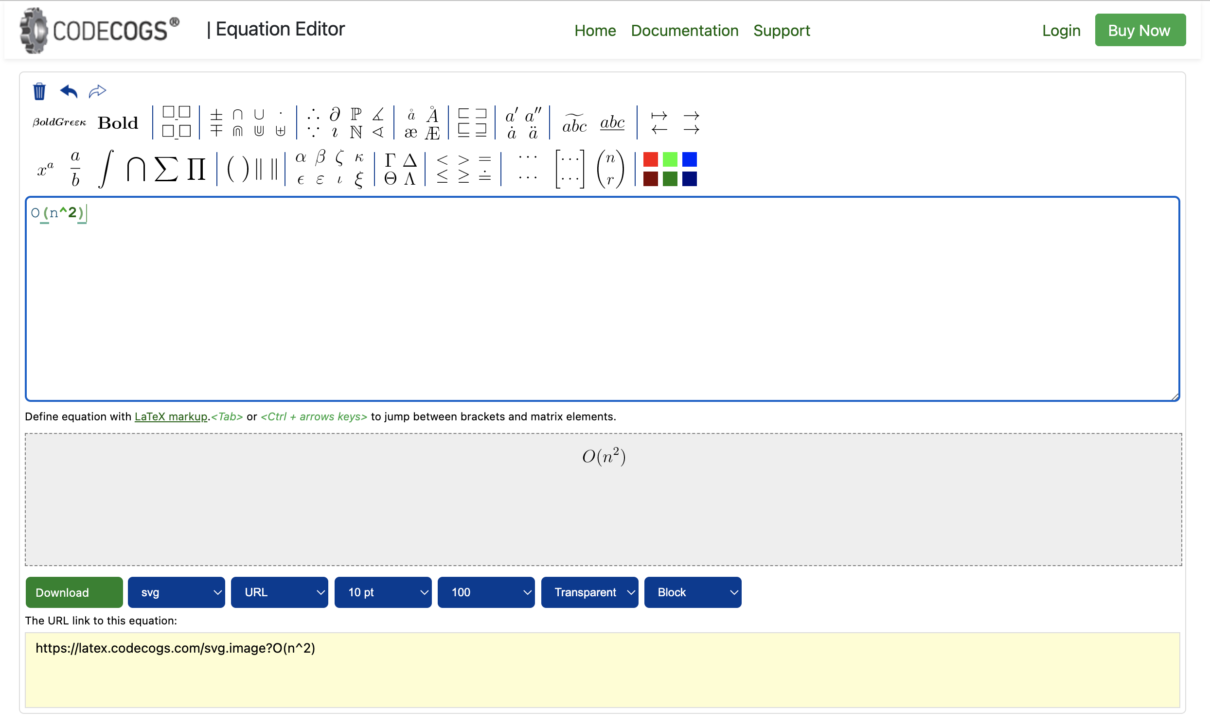Follow the LaTeX markup link
This screenshot has height=726, width=1210.
click(171, 416)
